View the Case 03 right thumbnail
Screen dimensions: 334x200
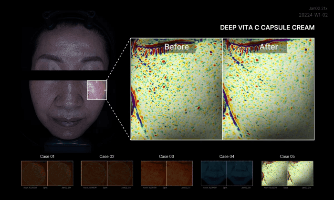tap(180, 171)
